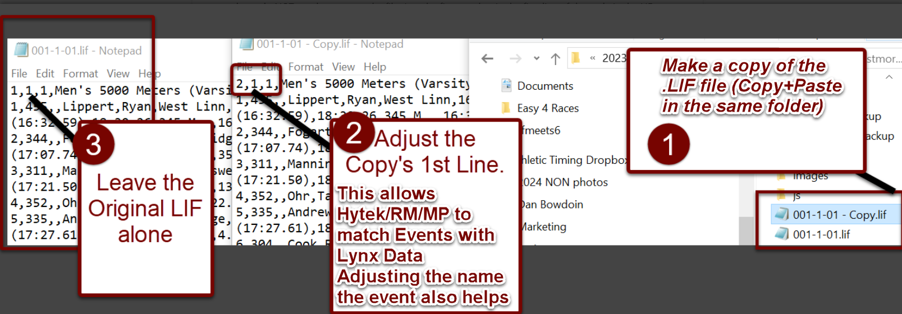Click first line '1,1,1,Men's 5000 Meters' in original

121,90
